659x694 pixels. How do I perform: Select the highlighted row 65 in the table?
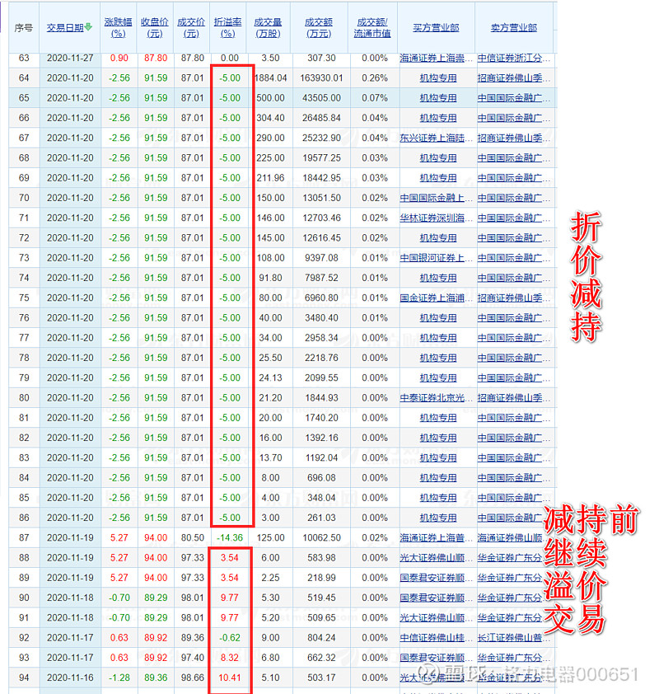pos(247,97)
